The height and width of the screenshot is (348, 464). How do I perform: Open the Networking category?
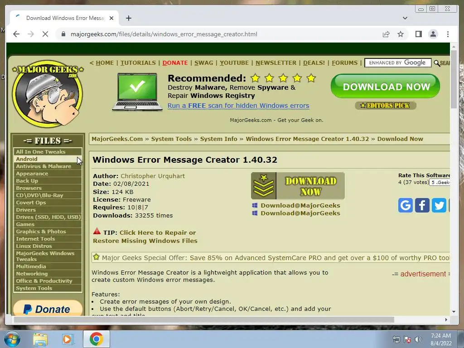(48, 274)
